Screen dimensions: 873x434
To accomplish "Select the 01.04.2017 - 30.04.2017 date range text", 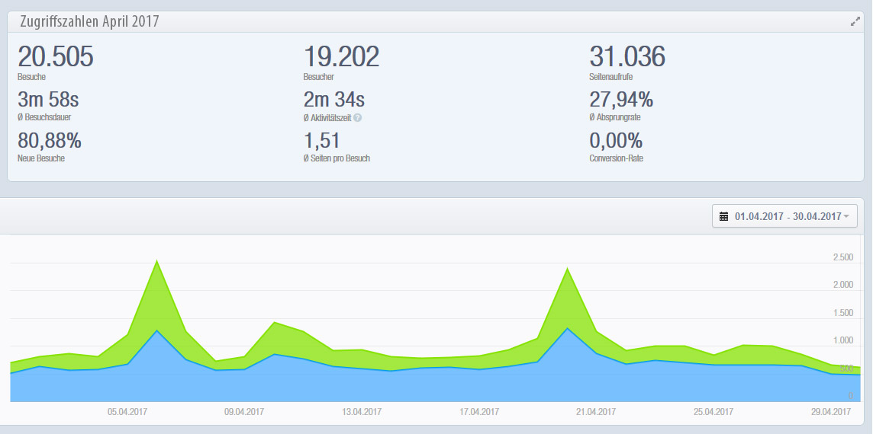I will pos(787,216).
